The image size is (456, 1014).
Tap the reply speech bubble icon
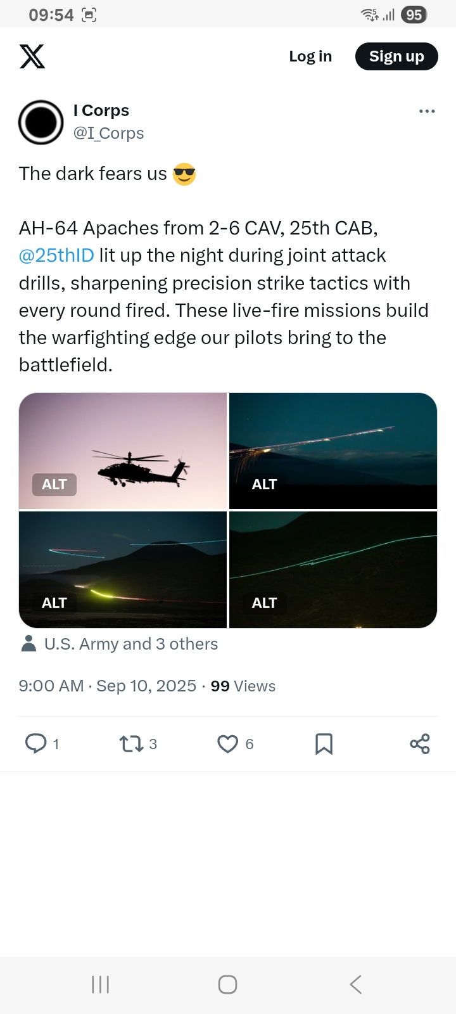[x=35, y=743]
